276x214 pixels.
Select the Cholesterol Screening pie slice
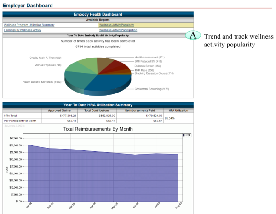pyautogui.click(x=111, y=82)
